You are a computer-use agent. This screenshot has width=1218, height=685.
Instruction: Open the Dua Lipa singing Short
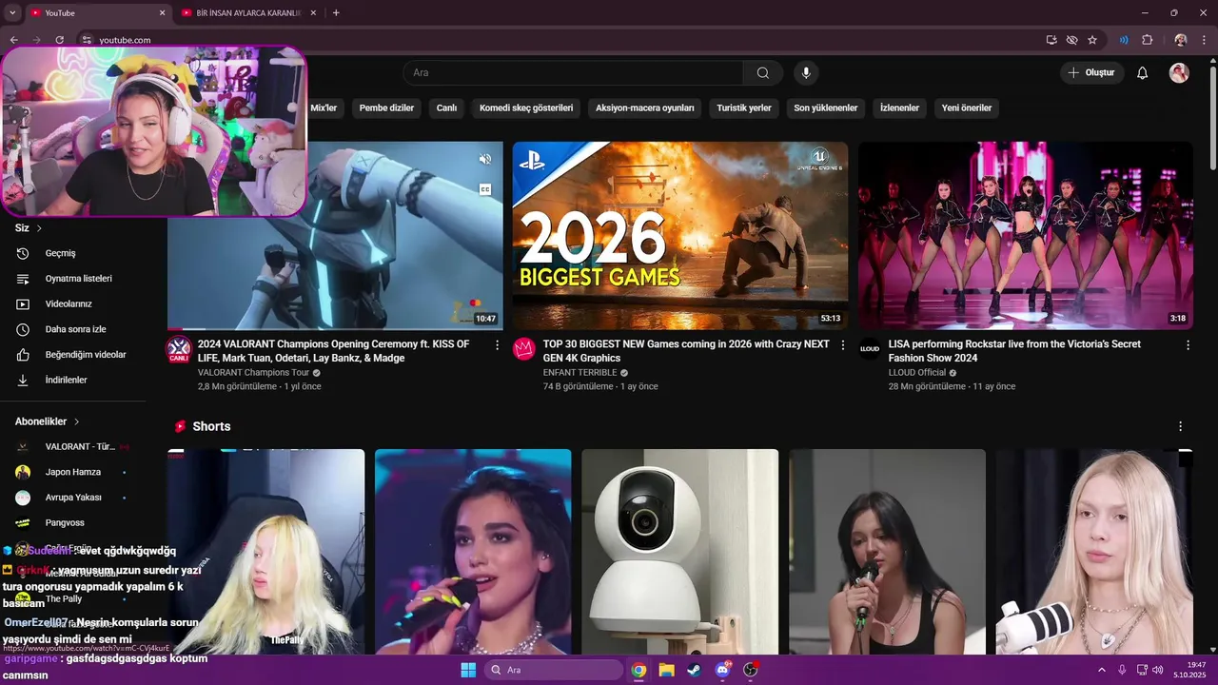pos(473,552)
